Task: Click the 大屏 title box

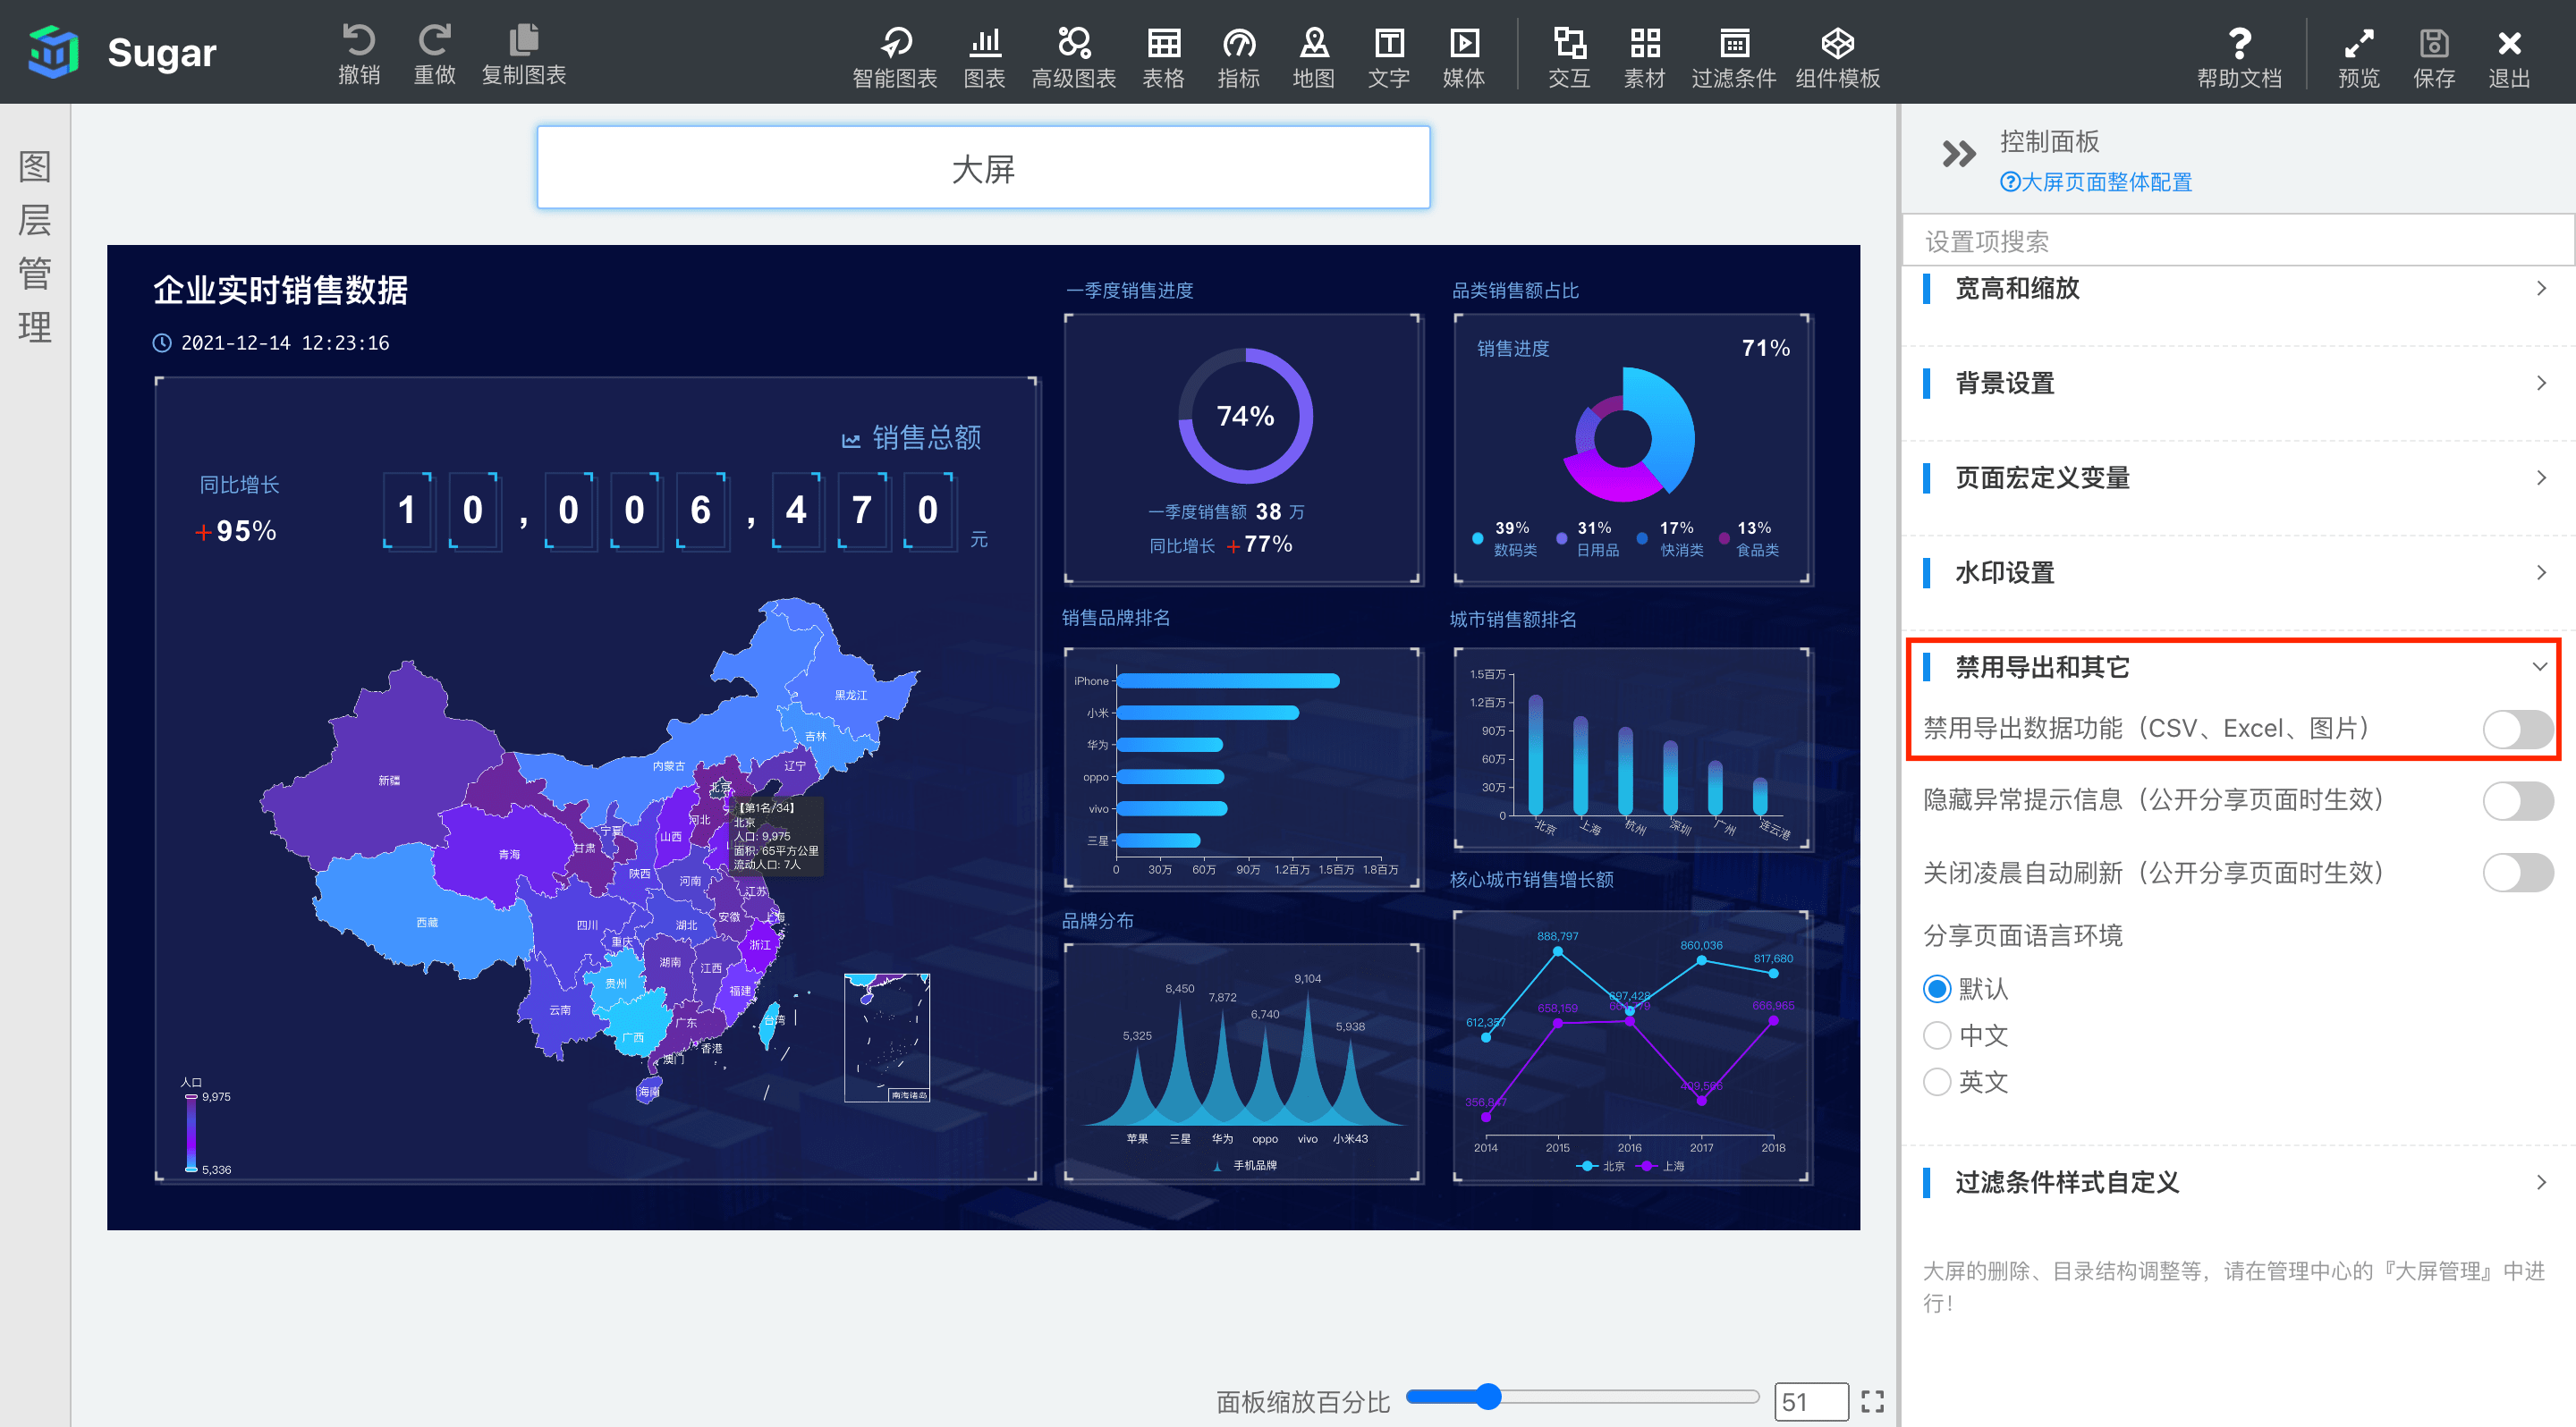Action: (983, 168)
